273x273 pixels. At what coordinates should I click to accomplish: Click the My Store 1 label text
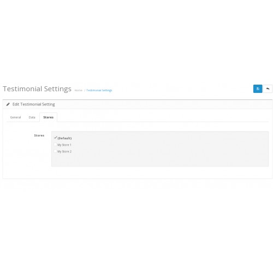click(x=64, y=145)
